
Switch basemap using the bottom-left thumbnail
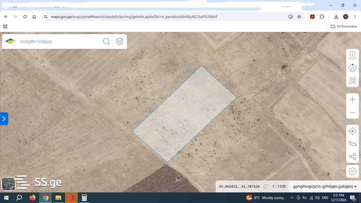pos(8,184)
